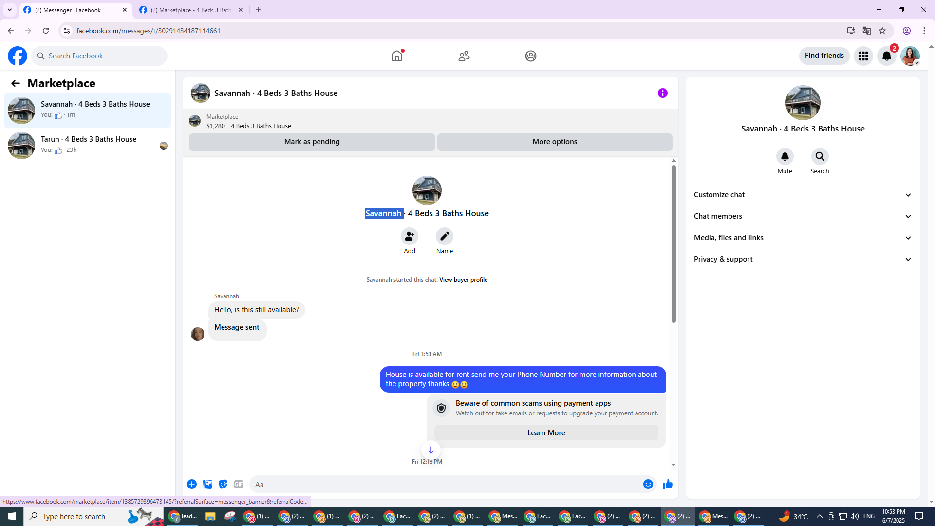Mute this conversation with bell toggle
Image resolution: width=935 pixels, height=526 pixels.
[785, 156]
